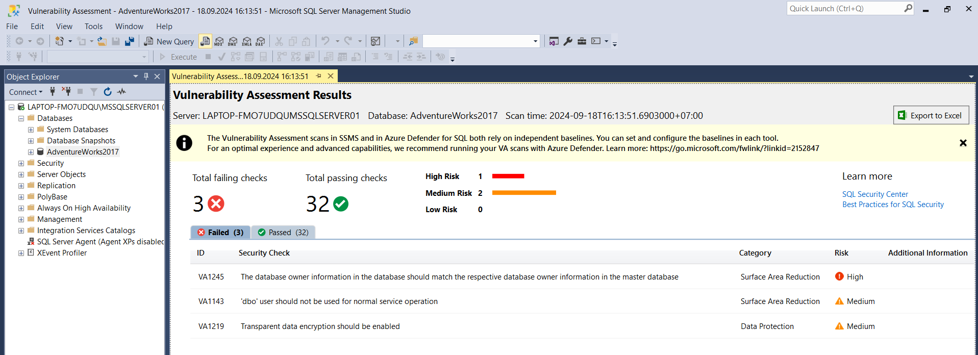
Task: Click in the Quick Launch search box
Action: pyautogui.click(x=844, y=9)
